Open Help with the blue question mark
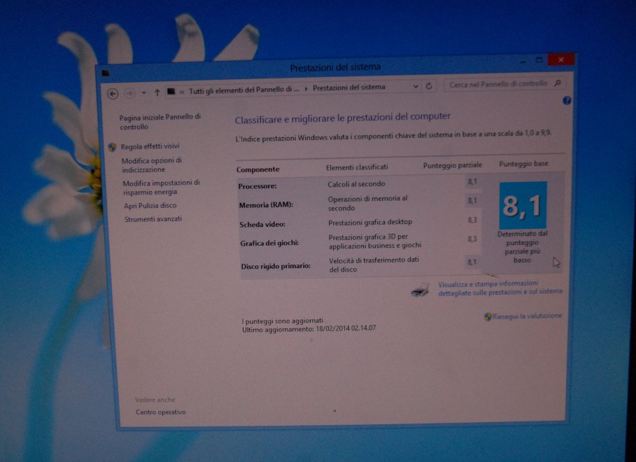636x462 pixels. (x=567, y=100)
